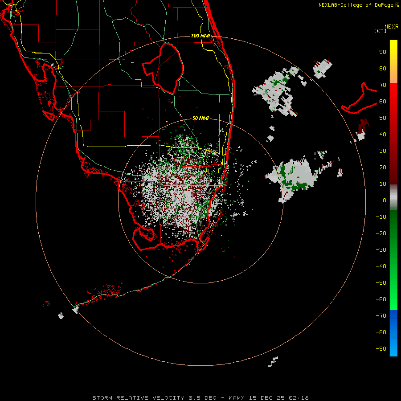This screenshot has width=401, height=401.
Task: Click the -50 value on the velocity scale
Action: [381, 283]
